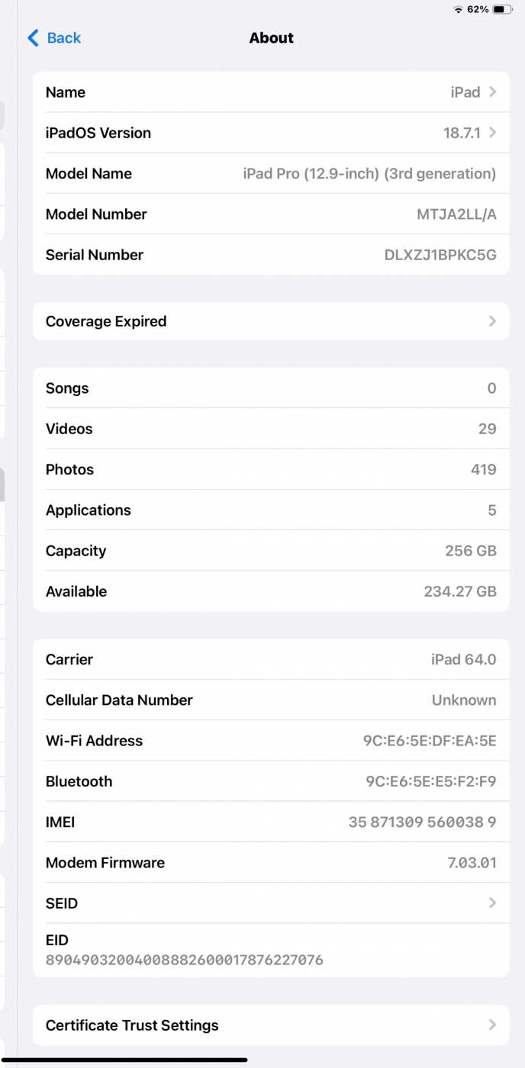Expand the Name row chevron
The height and width of the screenshot is (1068, 525).
tap(493, 92)
